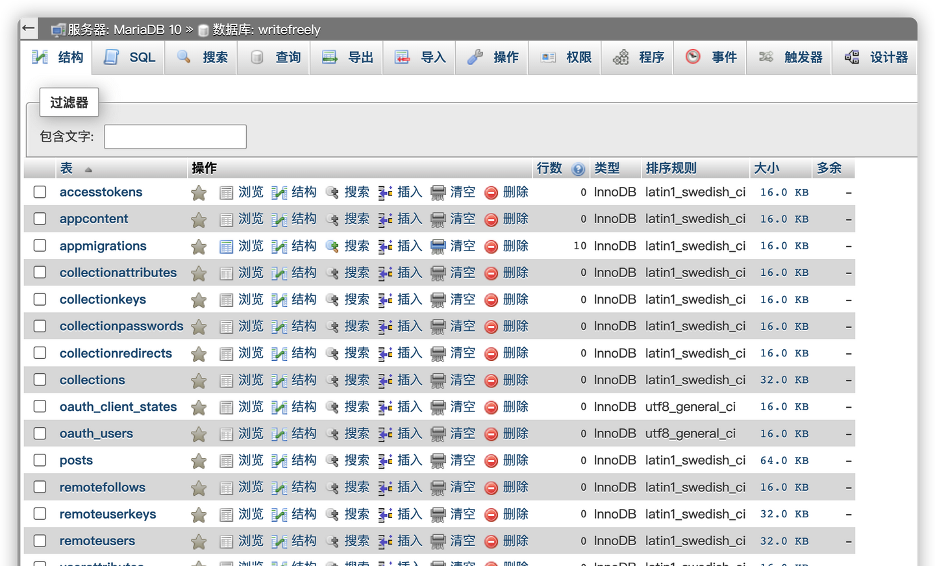935x566 pixels.
Task: Insert a row into the collections table
Action: point(410,380)
